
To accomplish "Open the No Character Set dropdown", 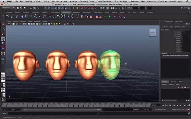I will (177, 110).
